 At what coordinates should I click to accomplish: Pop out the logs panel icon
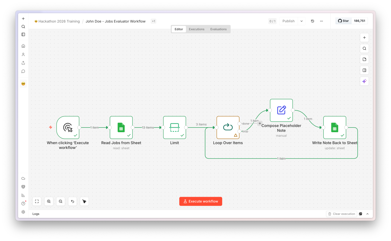coord(361,214)
